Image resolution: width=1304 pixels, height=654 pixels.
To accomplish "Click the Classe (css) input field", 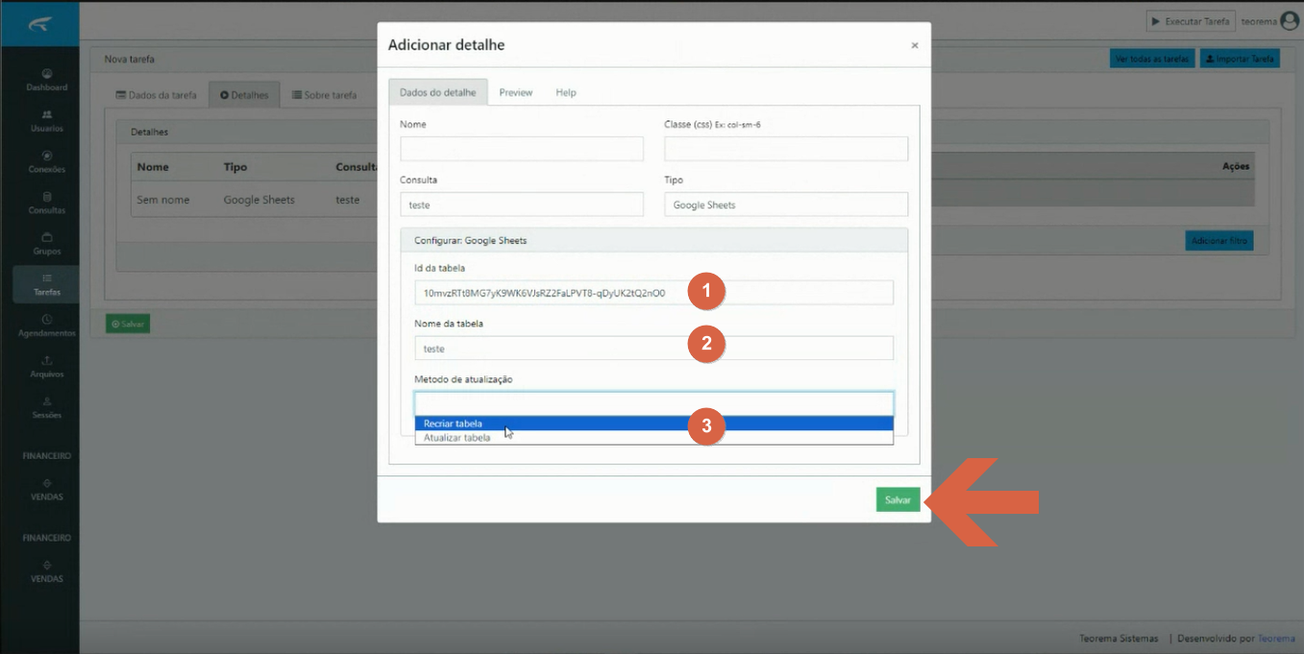I will pyautogui.click(x=786, y=149).
